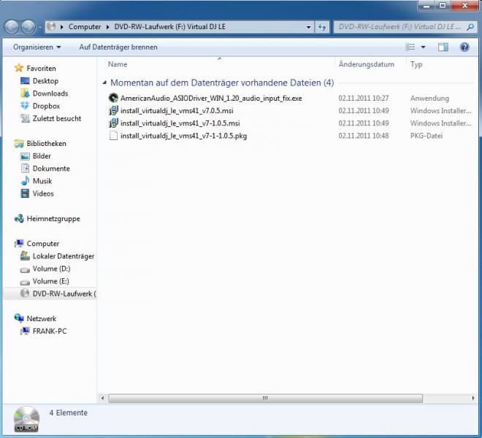Open Help with the question mark icon
This screenshot has height=438, width=482.
pyautogui.click(x=464, y=47)
